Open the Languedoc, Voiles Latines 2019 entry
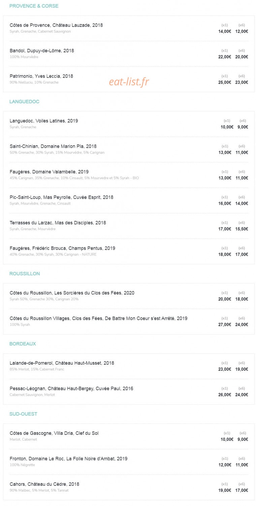256x506 pixels. tap(44, 121)
